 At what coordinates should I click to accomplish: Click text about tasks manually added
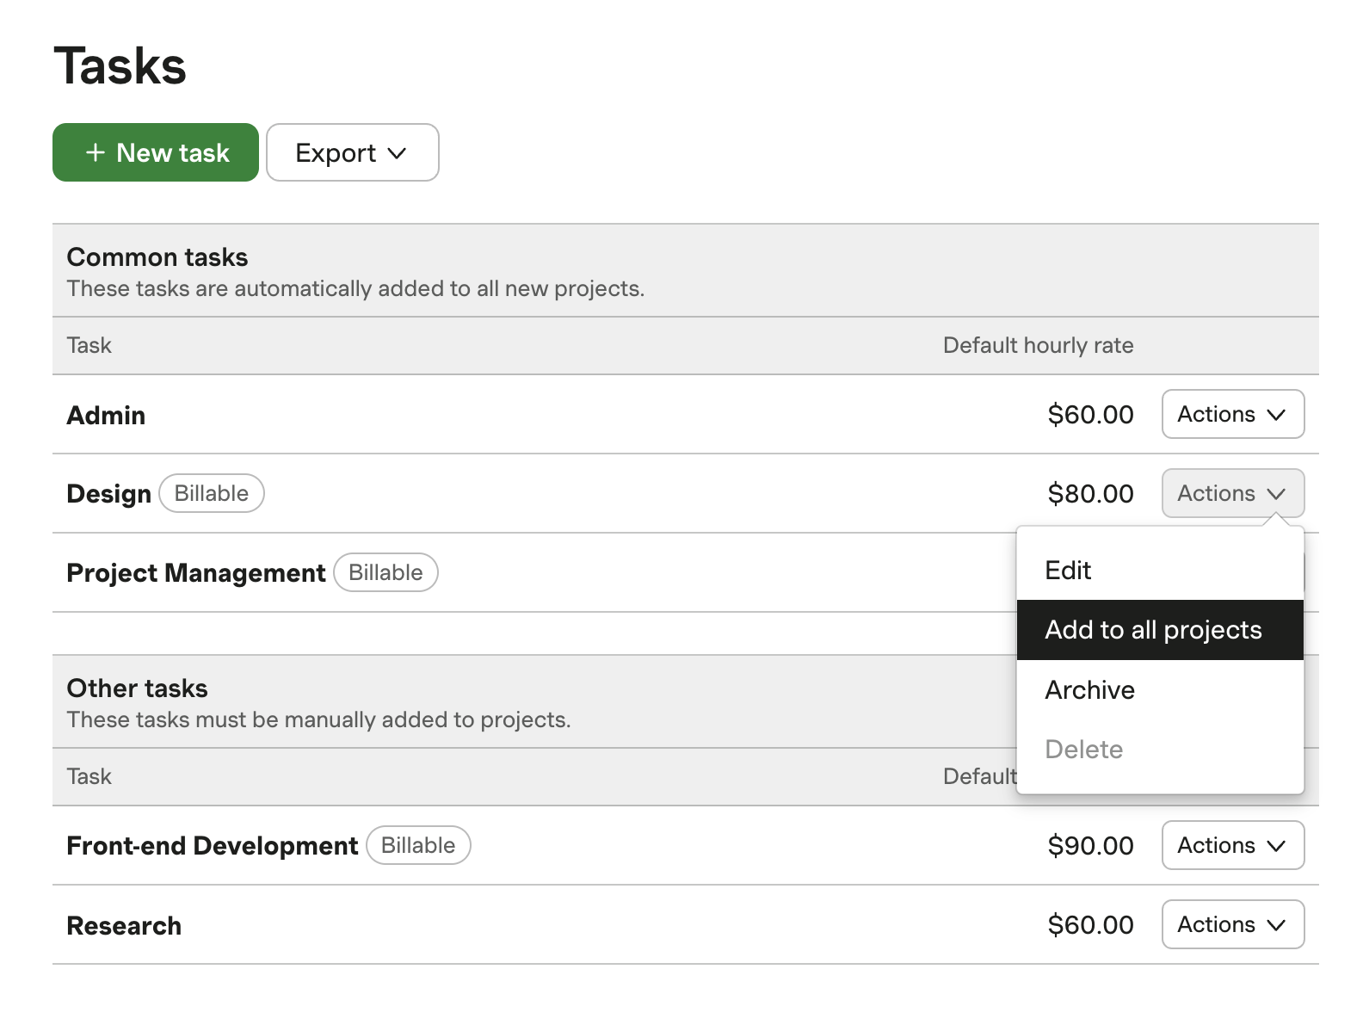[319, 719]
